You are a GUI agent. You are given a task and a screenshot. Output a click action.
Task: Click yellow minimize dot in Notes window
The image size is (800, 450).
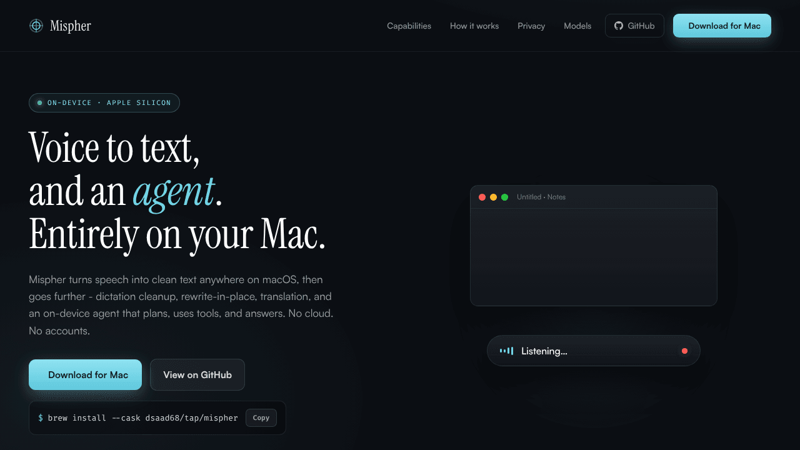(493, 197)
